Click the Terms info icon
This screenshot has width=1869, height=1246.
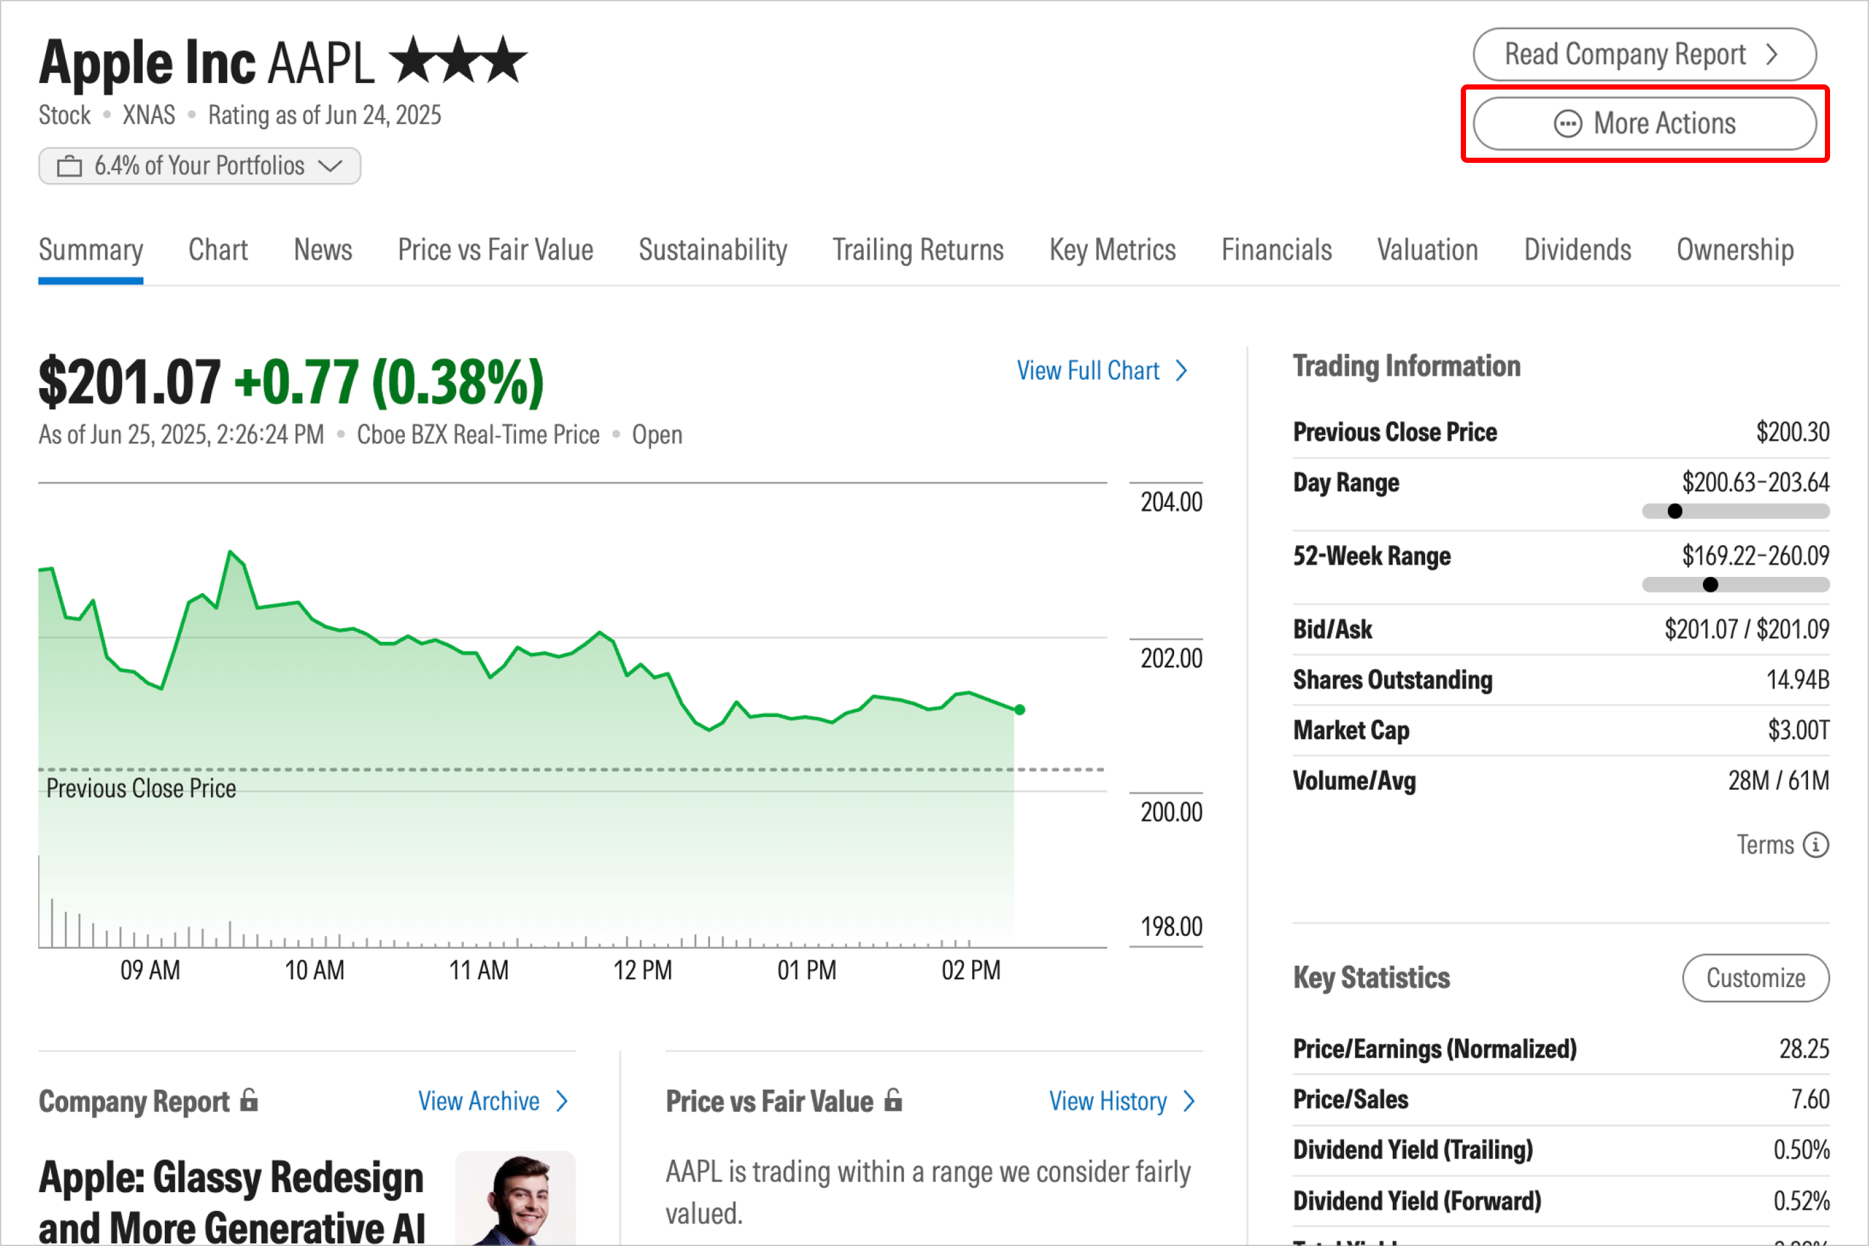tap(1815, 845)
